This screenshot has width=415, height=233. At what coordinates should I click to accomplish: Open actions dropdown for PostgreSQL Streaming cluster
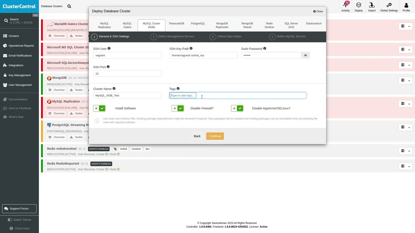click(x=406, y=127)
